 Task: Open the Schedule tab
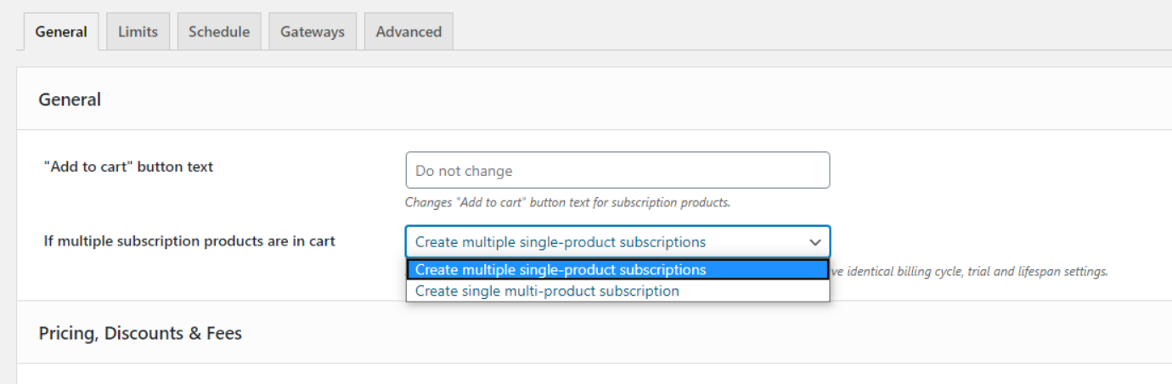(219, 31)
